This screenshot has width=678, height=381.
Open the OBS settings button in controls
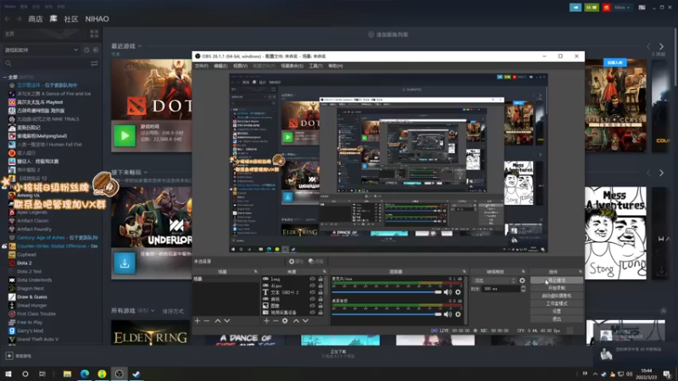(x=557, y=312)
